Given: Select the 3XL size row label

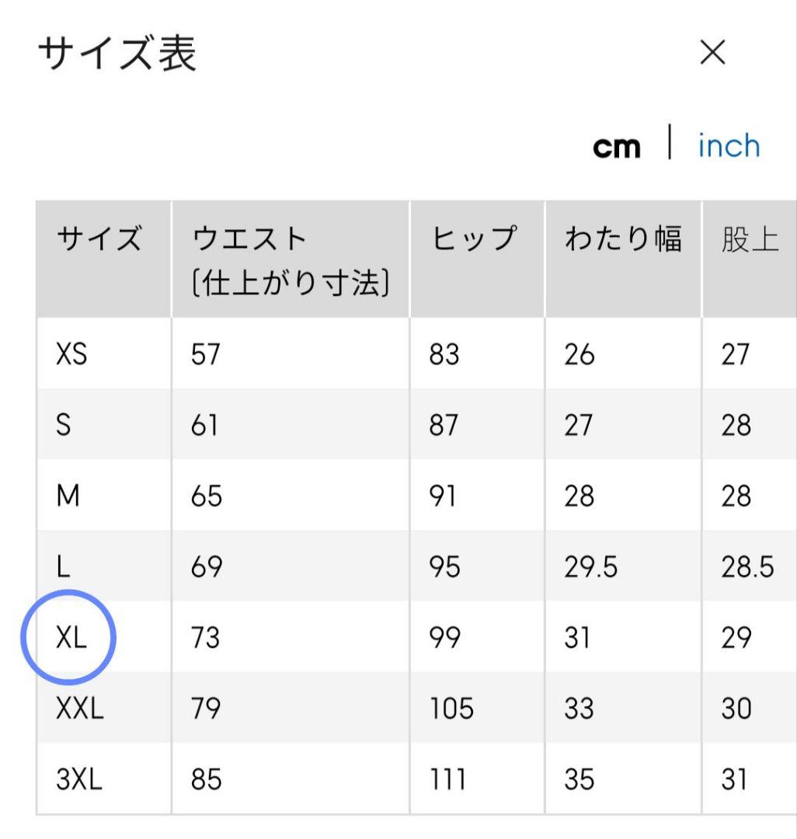Looking at the screenshot, I should tap(79, 779).
